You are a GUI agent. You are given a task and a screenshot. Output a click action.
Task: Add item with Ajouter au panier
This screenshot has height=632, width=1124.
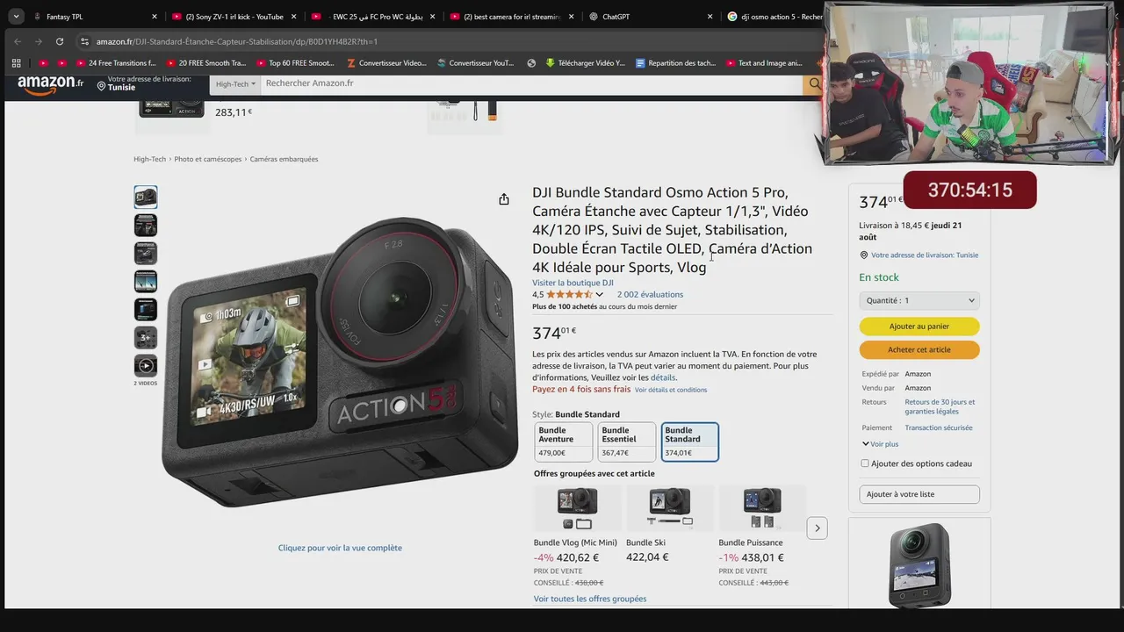tap(919, 327)
